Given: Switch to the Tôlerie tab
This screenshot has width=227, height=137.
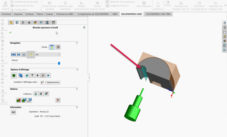Looking at the screenshot, I should tap(40, 14).
